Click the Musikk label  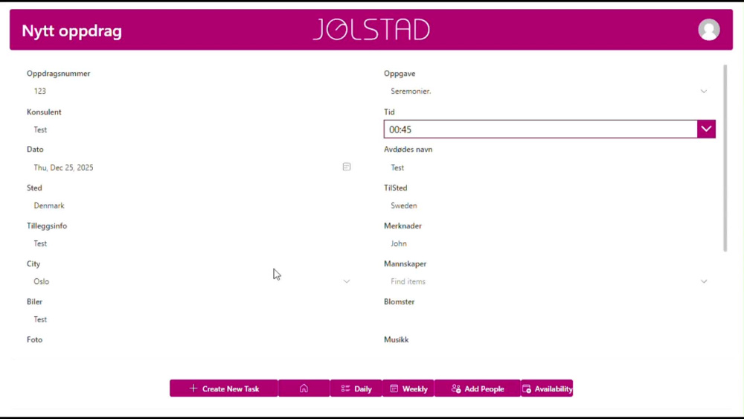point(397,340)
